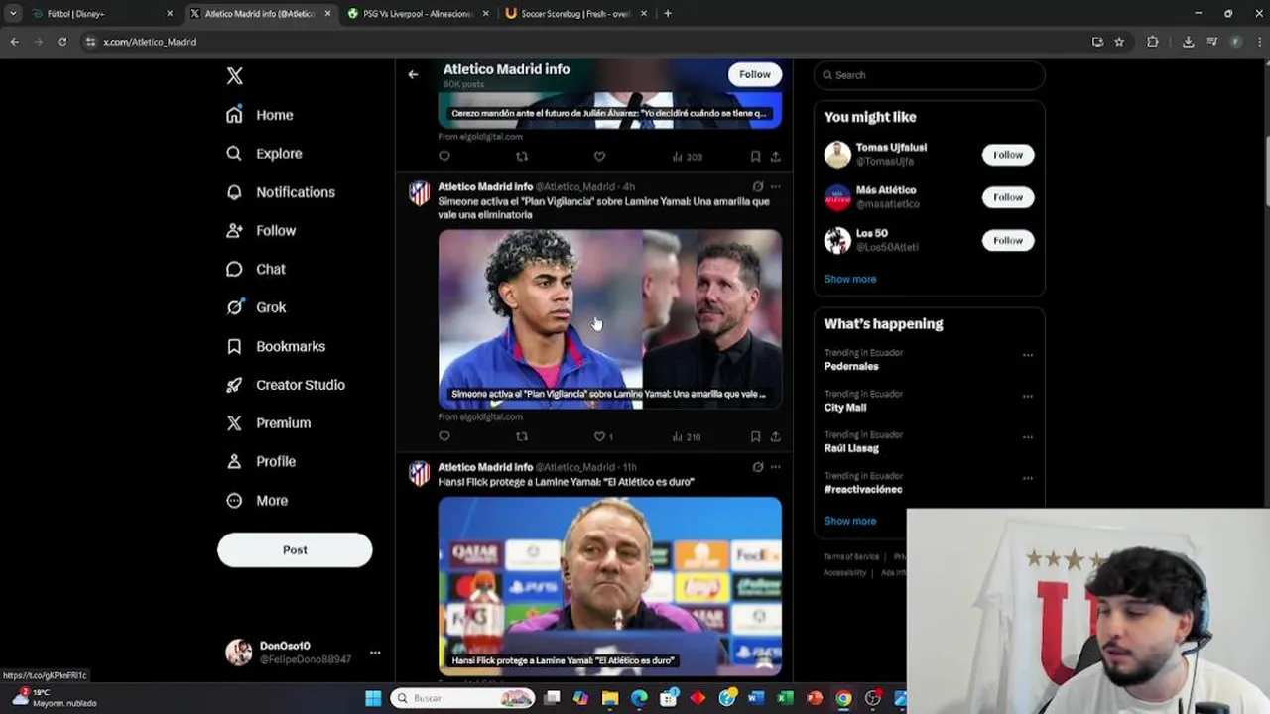Viewport: 1270px width, 714px height.
Task: Bookmark the Cerezo mandón post
Action: point(755,157)
